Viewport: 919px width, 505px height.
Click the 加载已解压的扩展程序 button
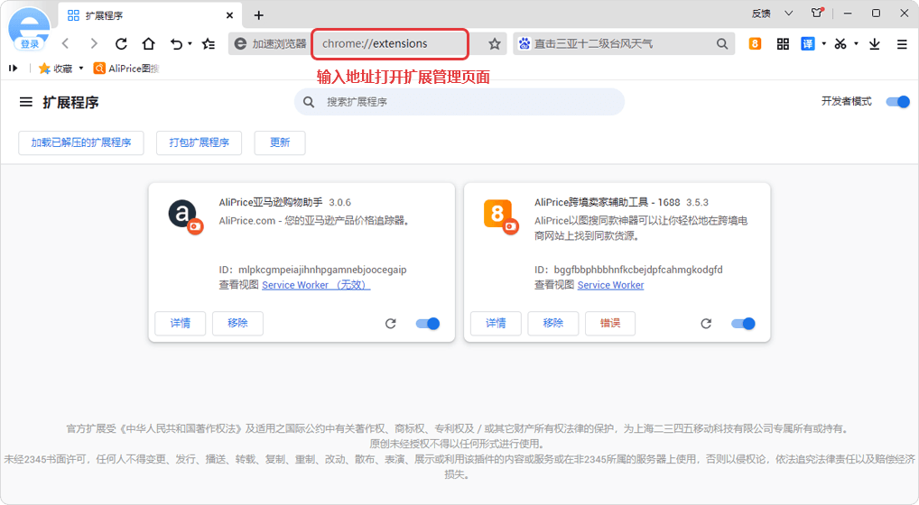(x=81, y=142)
